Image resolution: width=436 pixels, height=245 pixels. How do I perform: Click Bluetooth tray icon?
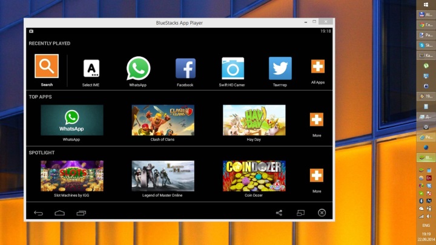coord(421,201)
